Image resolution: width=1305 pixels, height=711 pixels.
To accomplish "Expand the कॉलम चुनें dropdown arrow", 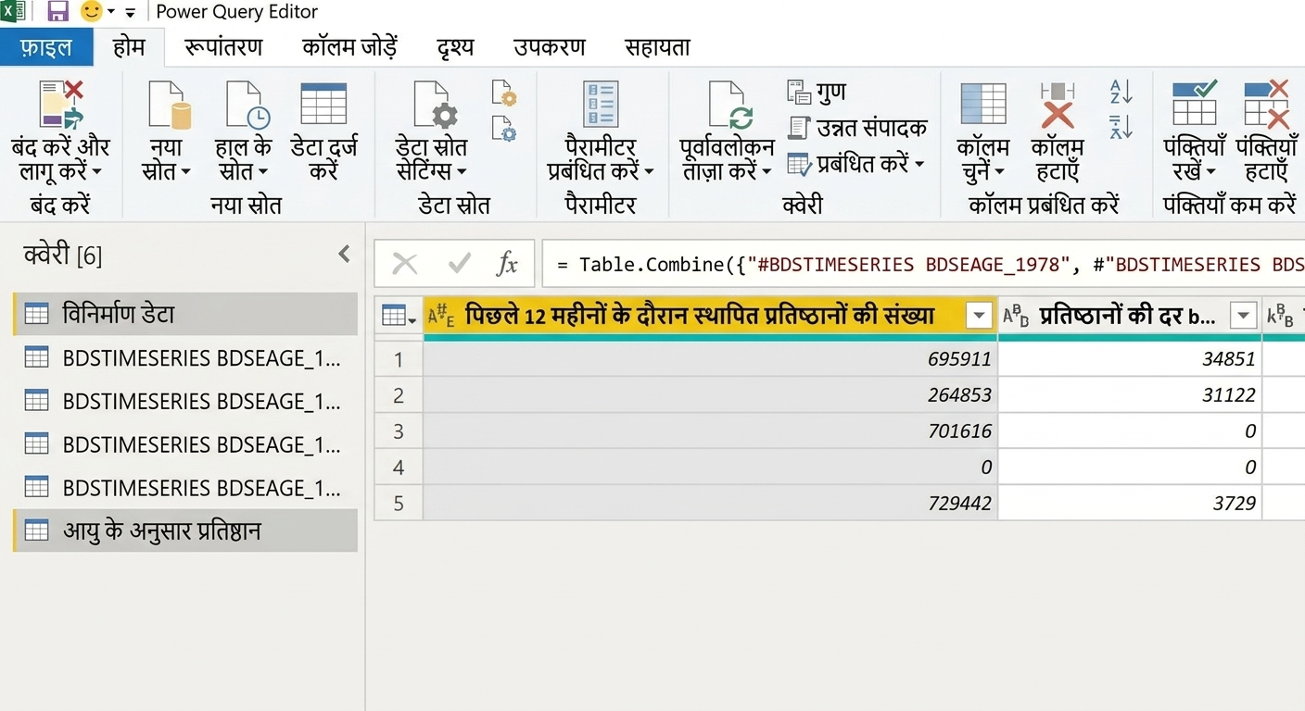I will tap(999, 173).
